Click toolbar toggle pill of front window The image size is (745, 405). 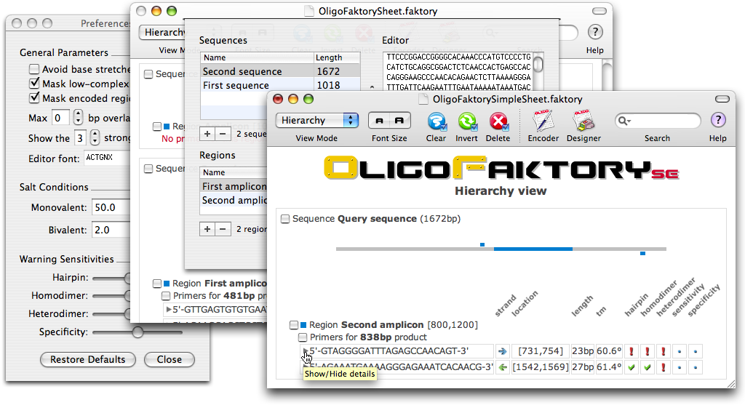pos(722,99)
